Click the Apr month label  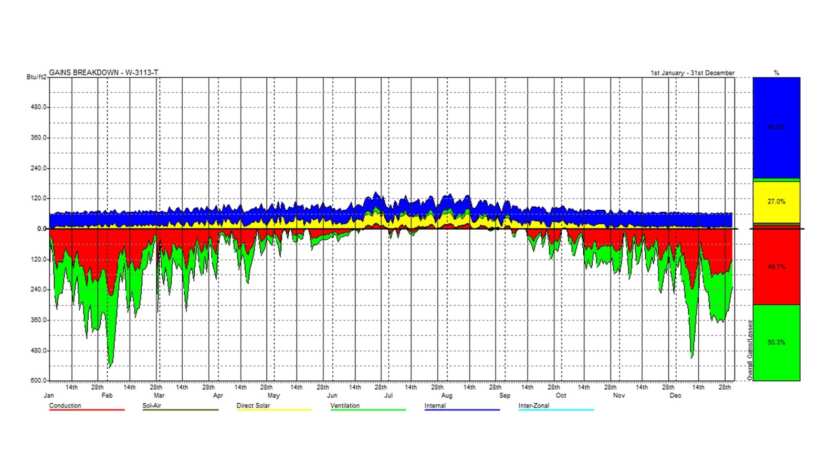point(218,395)
